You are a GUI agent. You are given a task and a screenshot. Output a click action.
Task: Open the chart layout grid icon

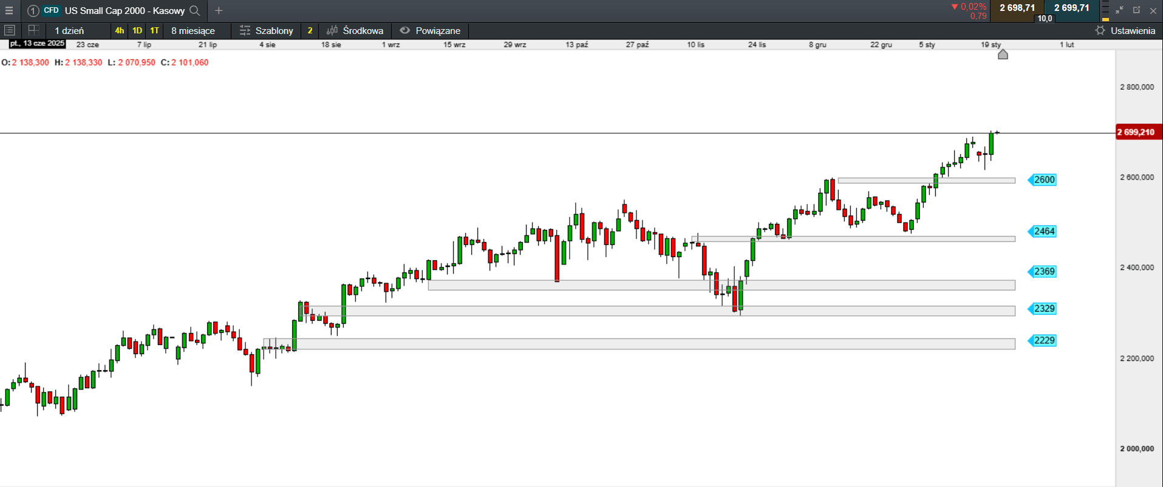click(x=33, y=30)
